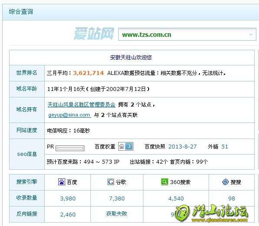Click the 反向链接 row label
This screenshot has height=226, width=259.
click(27, 214)
